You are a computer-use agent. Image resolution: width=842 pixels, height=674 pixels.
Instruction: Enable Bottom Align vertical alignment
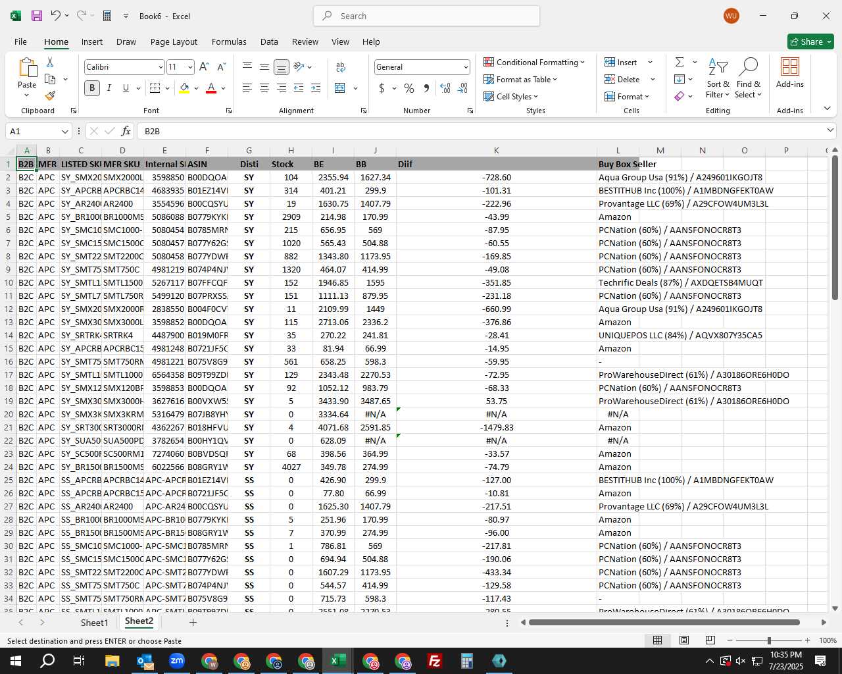pos(282,67)
